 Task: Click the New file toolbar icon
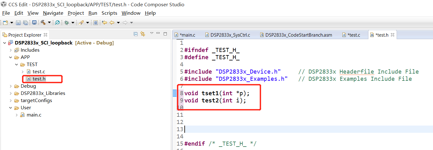click(5, 23)
